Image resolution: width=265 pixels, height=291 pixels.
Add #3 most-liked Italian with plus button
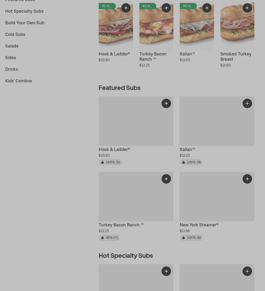(x=207, y=8)
